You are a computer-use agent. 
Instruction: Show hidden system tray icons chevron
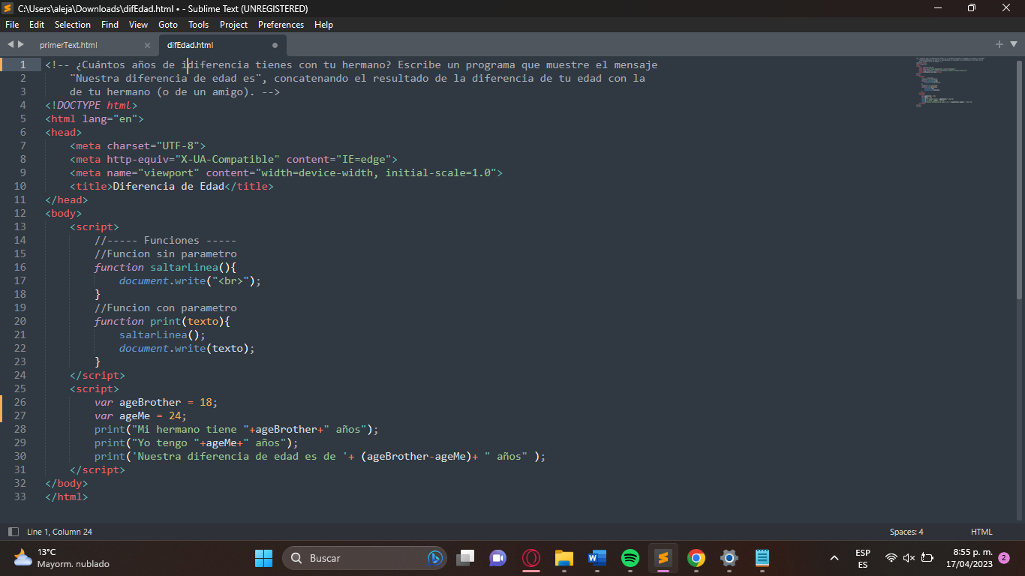coord(834,558)
